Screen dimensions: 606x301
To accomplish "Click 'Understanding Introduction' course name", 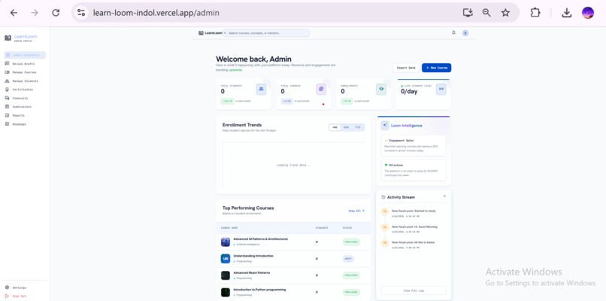I will coord(253,256).
